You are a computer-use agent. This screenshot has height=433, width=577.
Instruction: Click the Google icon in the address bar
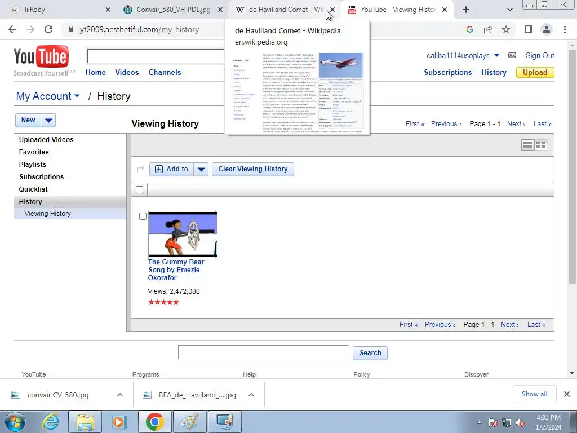[x=469, y=29]
